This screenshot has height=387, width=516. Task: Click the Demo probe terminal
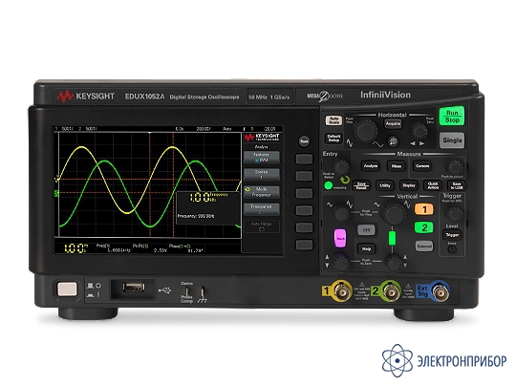point(186,291)
